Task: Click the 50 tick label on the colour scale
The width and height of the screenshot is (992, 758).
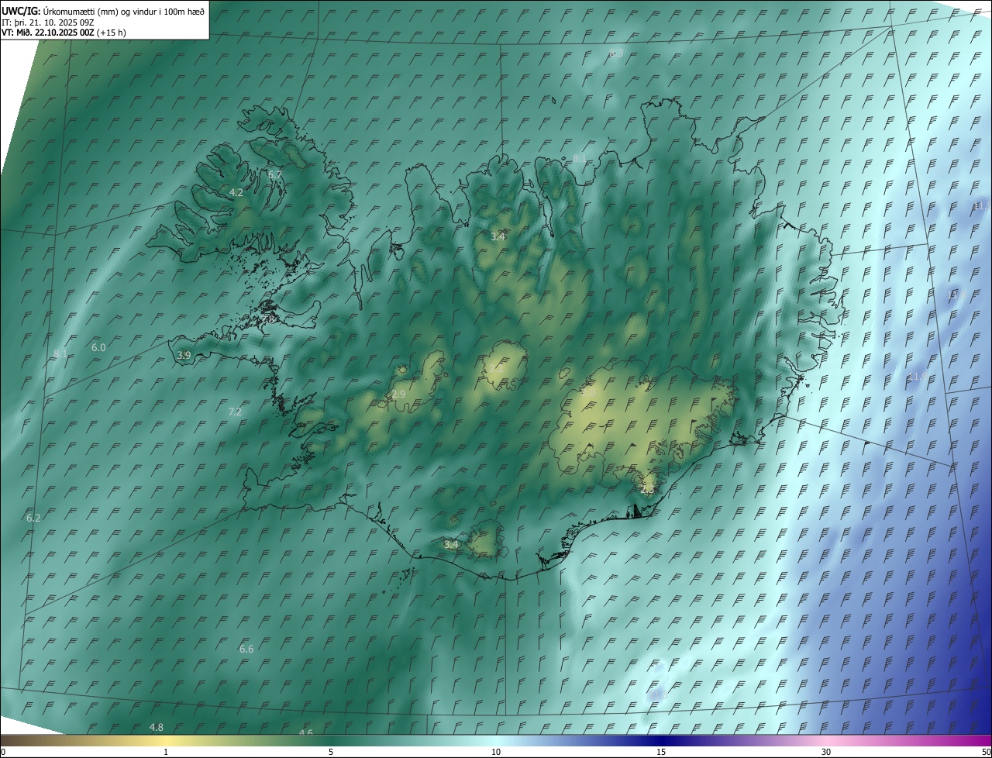Action: point(986,752)
